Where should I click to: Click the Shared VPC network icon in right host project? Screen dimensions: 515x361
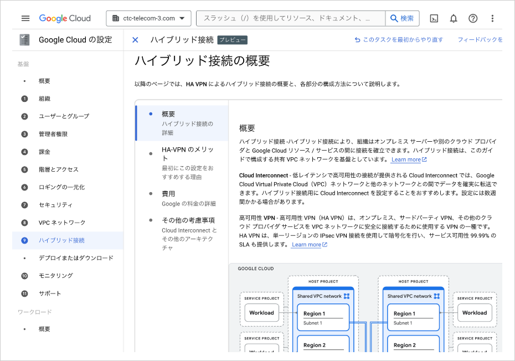436,296
